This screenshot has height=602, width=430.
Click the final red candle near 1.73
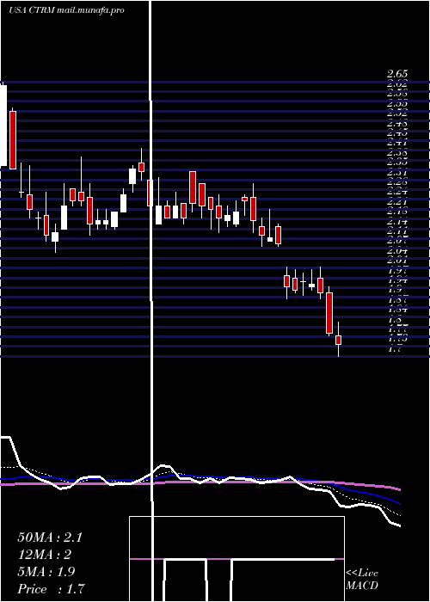[x=338, y=340]
